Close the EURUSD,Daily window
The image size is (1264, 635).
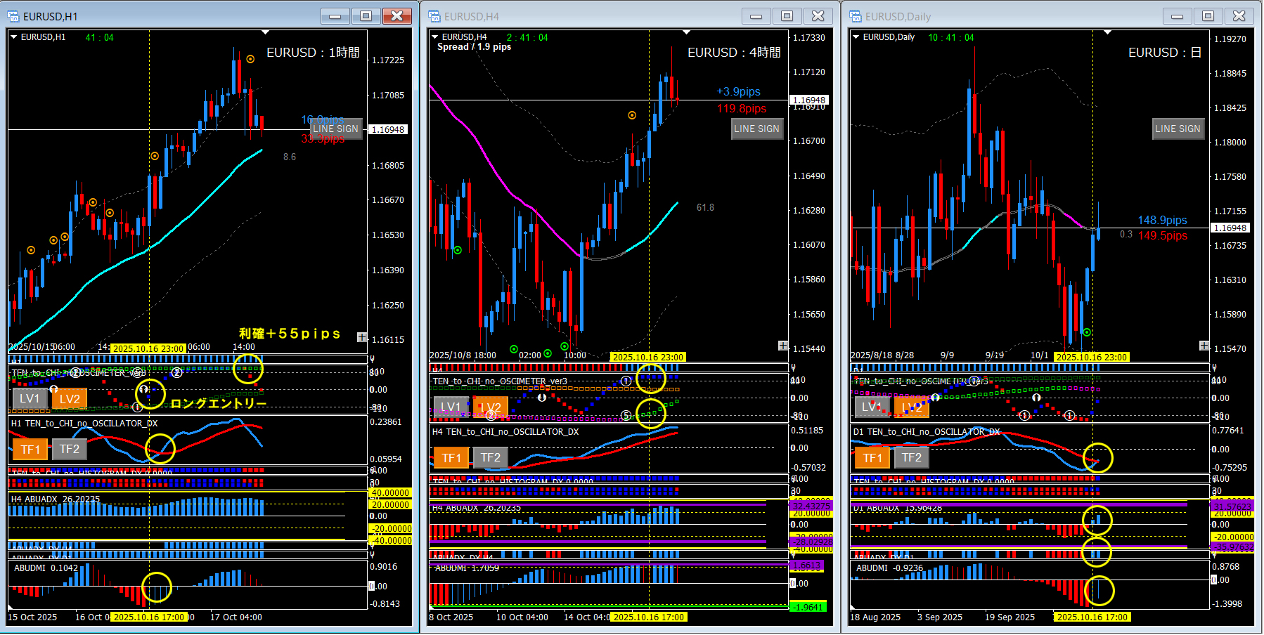click(x=1239, y=16)
